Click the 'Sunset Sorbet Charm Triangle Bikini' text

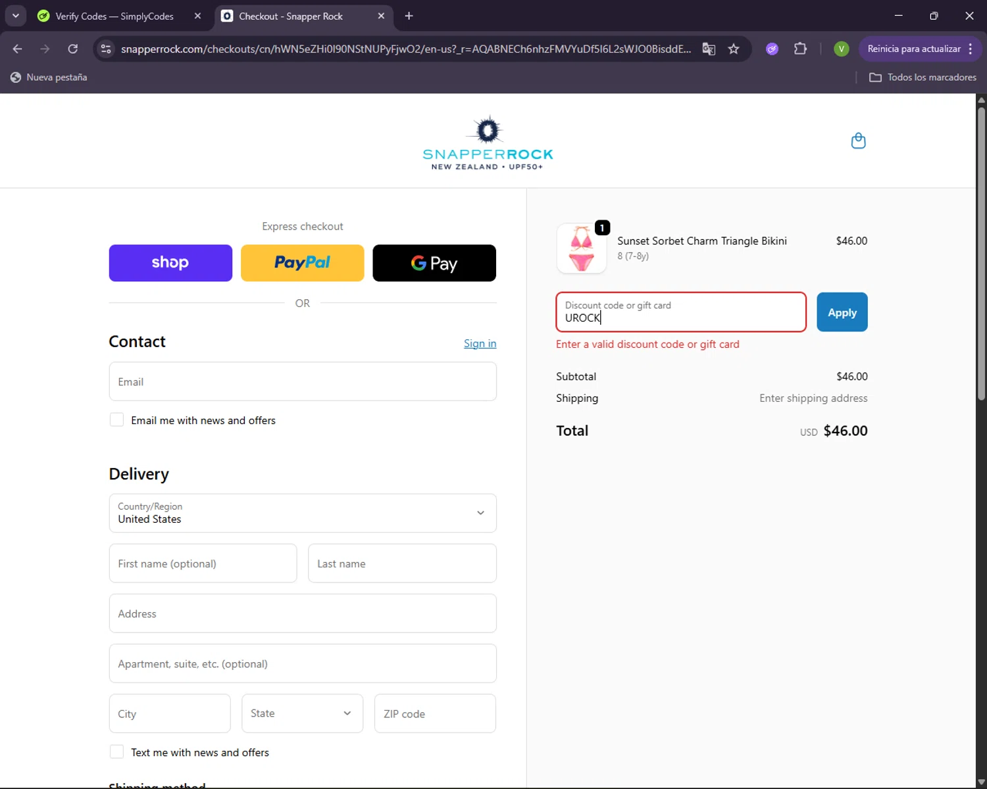702,241
